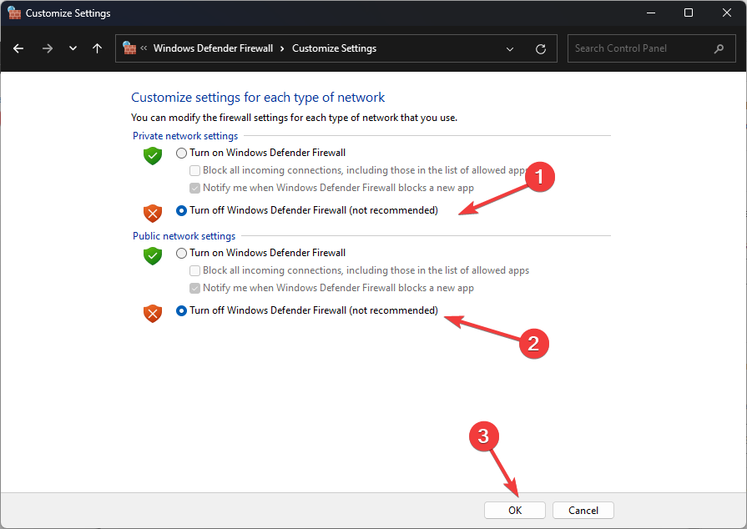Select public Turn on Windows Defender Firewall
The width and height of the screenshot is (747, 529).
coord(181,254)
